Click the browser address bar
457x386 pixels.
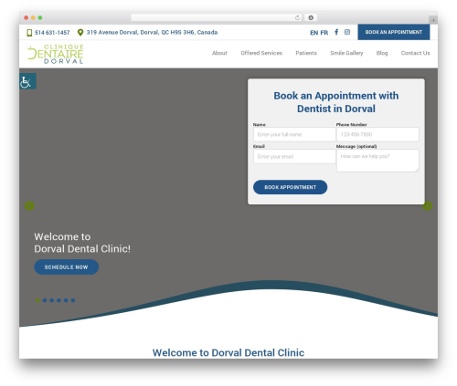pyautogui.click(x=216, y=17)
